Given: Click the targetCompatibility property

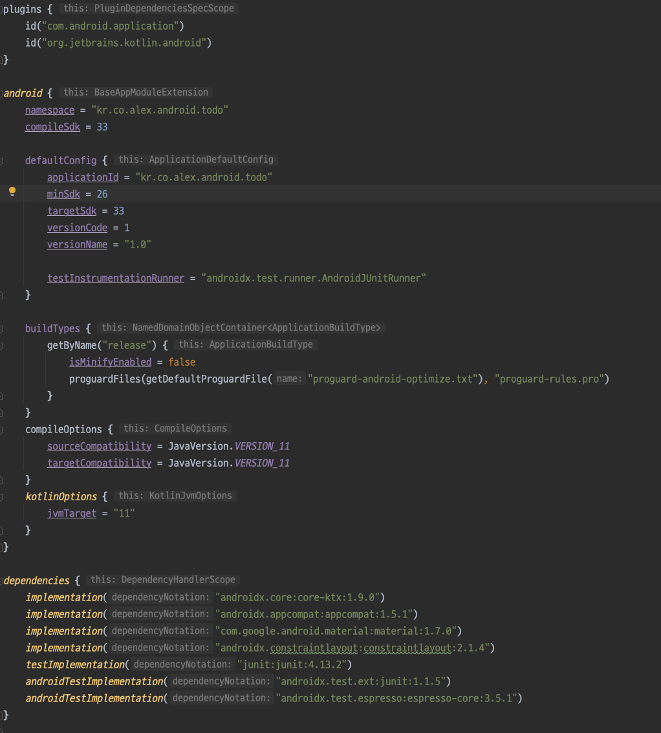Looking at the screenshot, I should [99, 463].
